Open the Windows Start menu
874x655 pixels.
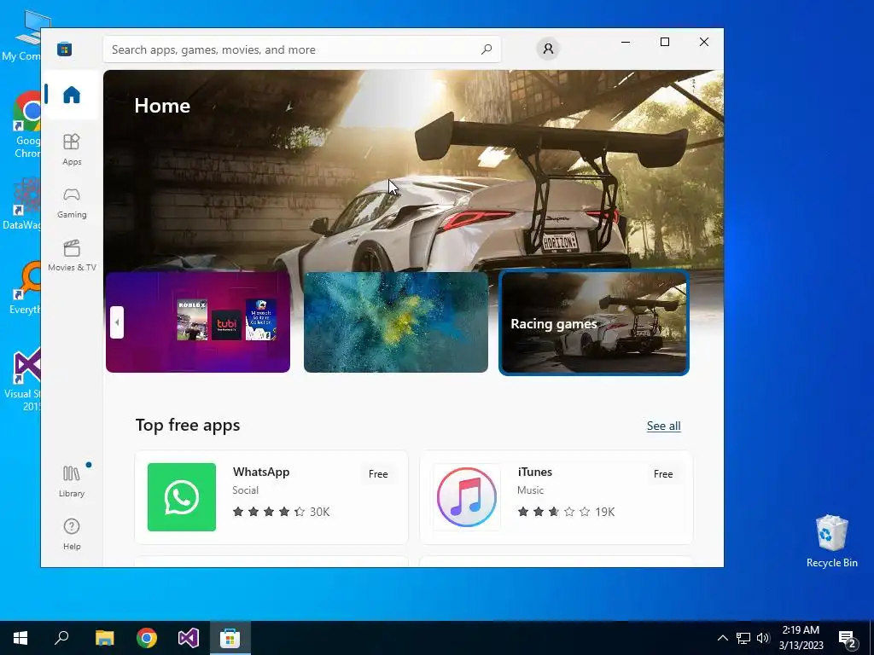tap(20, 638)
